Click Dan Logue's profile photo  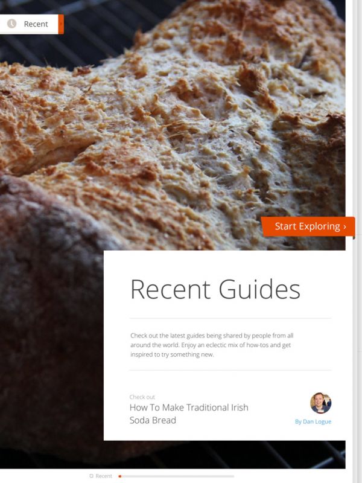pyautogui.click(x=320, y=403)
